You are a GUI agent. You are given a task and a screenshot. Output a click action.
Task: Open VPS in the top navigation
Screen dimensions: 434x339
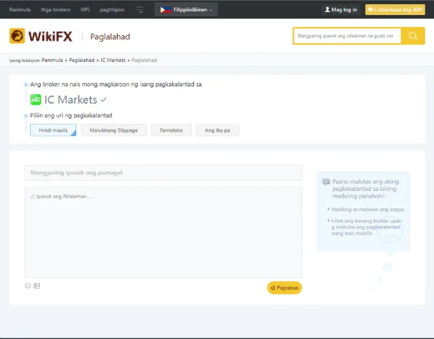pyautogui.click(x=85, y=10)
